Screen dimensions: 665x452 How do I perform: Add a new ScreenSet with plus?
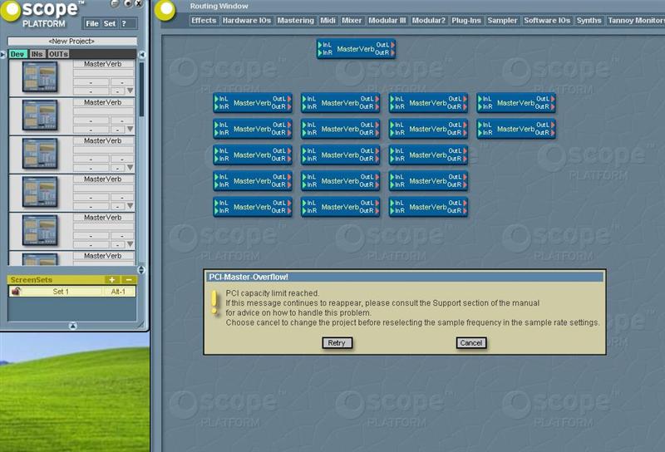click(111, 280)
